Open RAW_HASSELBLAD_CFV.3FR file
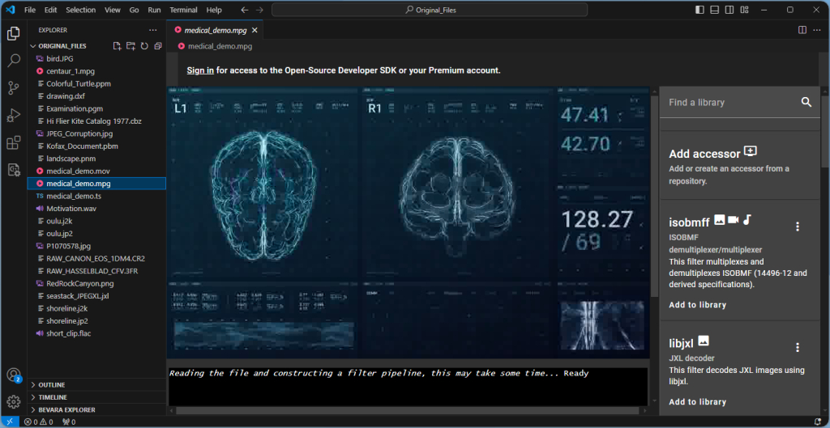The image size is (830, 428). pos(92,271)
